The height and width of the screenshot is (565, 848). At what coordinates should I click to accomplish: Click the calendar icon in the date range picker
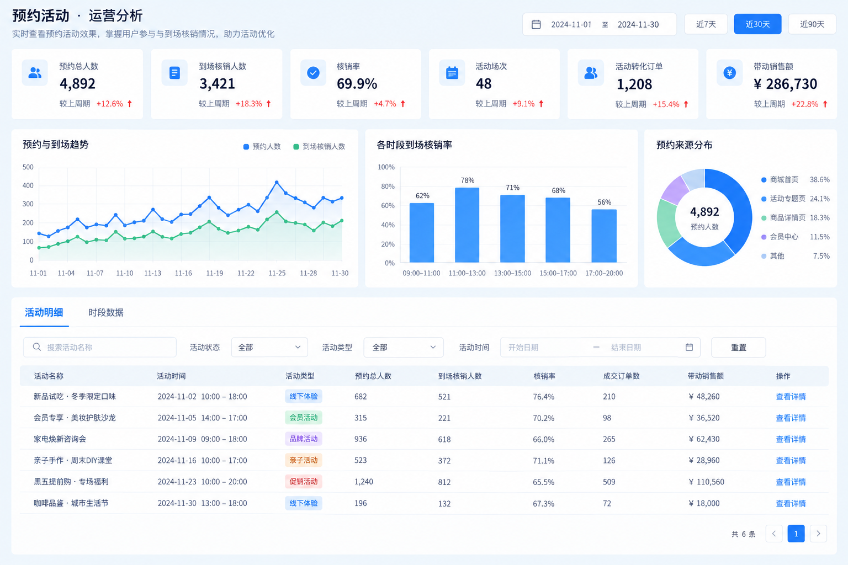pyautogui.click(x=536, y=24)
